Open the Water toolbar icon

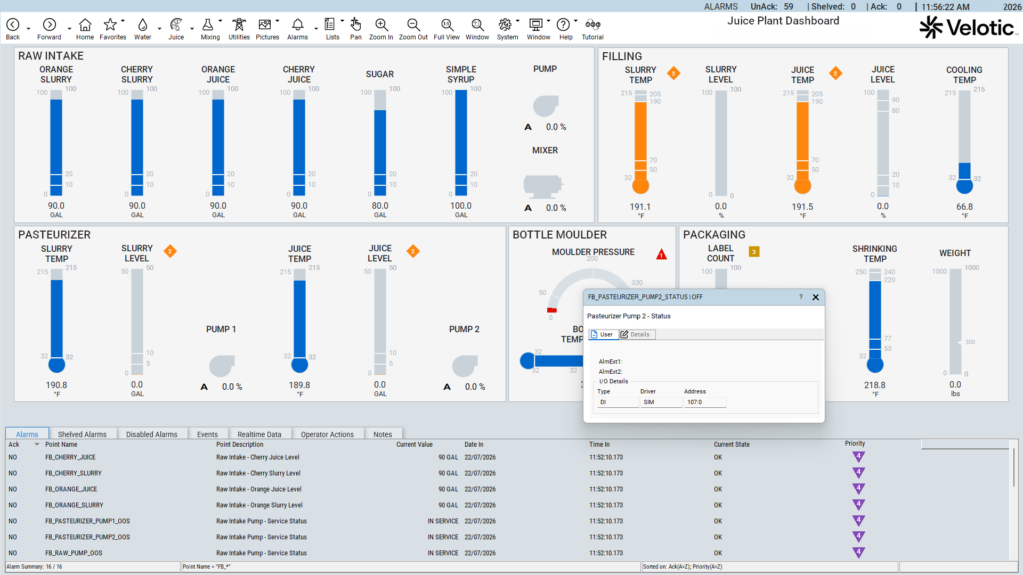click(x=142, y=25)
